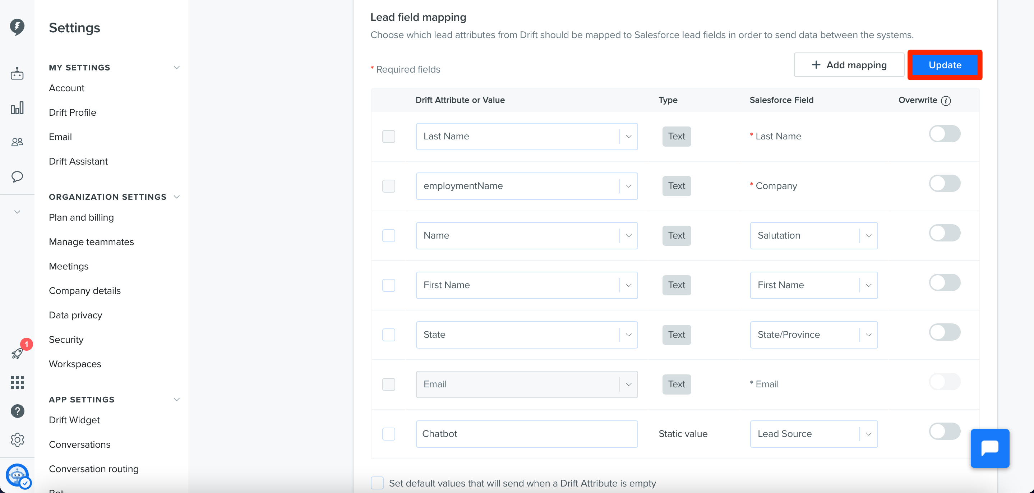Open the employmentName attribute dropdown
The image size is (1034, 493).
tap(527, 186)
